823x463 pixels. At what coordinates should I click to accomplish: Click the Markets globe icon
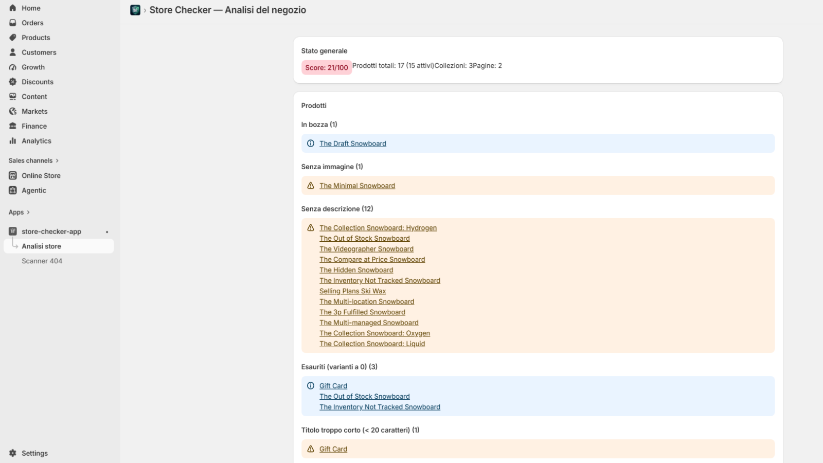pos(13,111)
